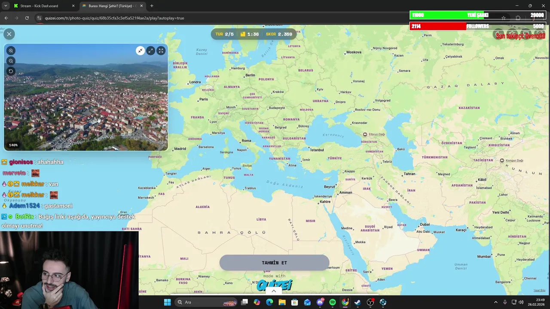The image size is (550, 309).
Task: Open the clock showing 23:49
Action: pyautogui.click(x=537, y=302)
